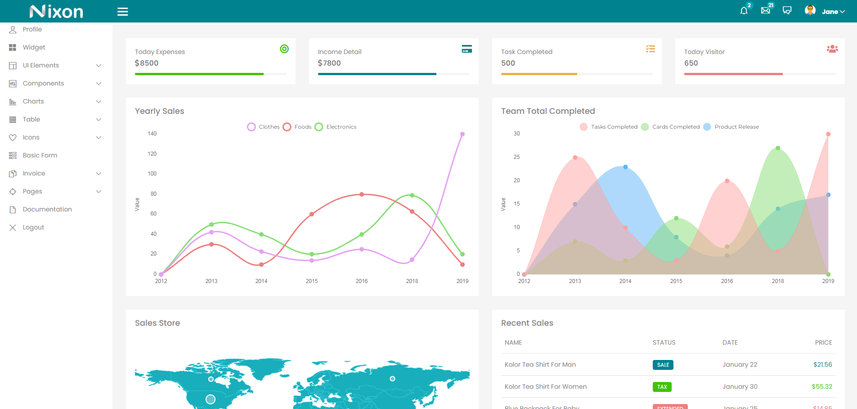857x409 pixels.
Task: Open the Widget sidebar item
Action: click(34, 47)
